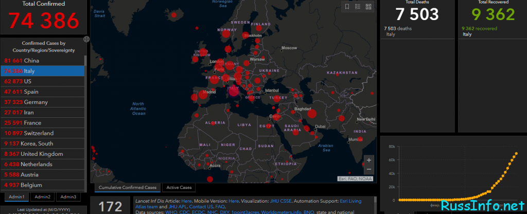Screen dimensions: 527x214
Task: Select US in the country list
Action: [x=42, y=82]
